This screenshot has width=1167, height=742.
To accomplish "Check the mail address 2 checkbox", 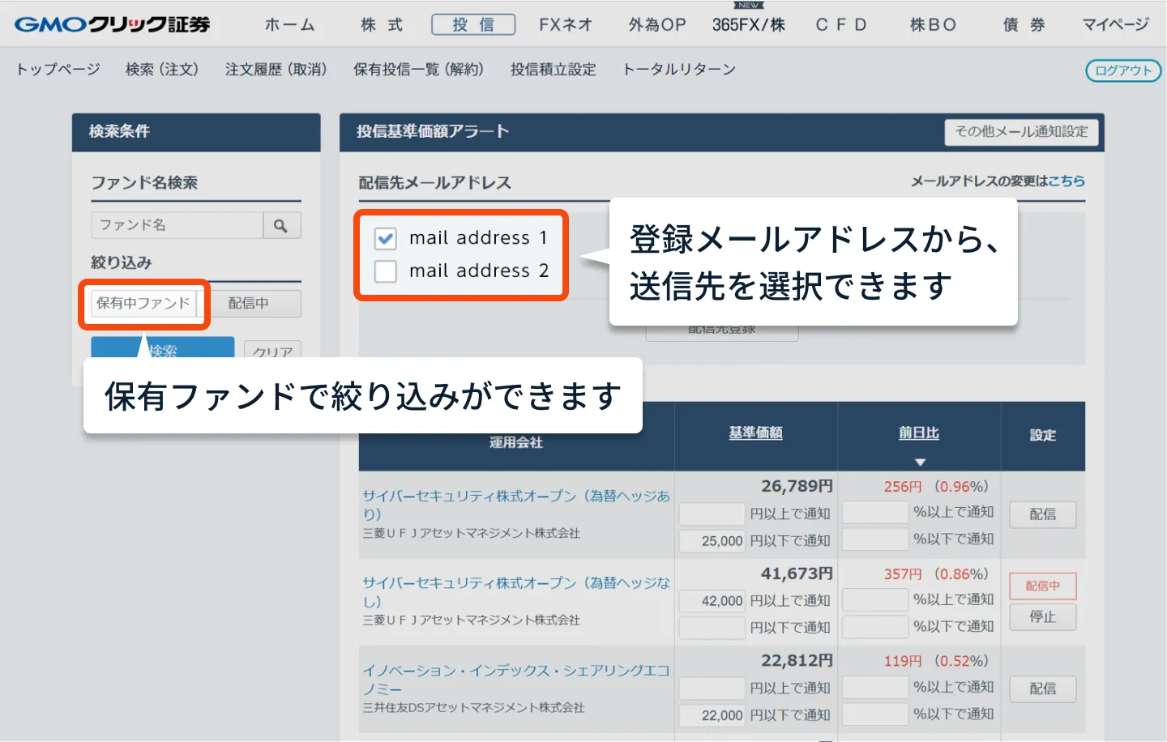I will (x=385, y=271).
